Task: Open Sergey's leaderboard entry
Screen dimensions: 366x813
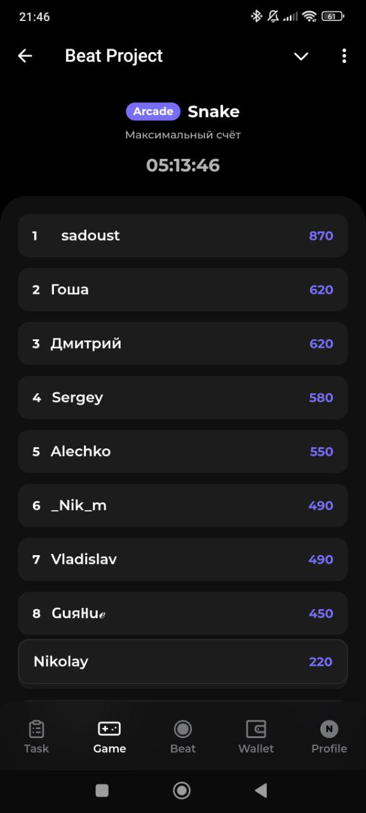Action: pos(183,398)
